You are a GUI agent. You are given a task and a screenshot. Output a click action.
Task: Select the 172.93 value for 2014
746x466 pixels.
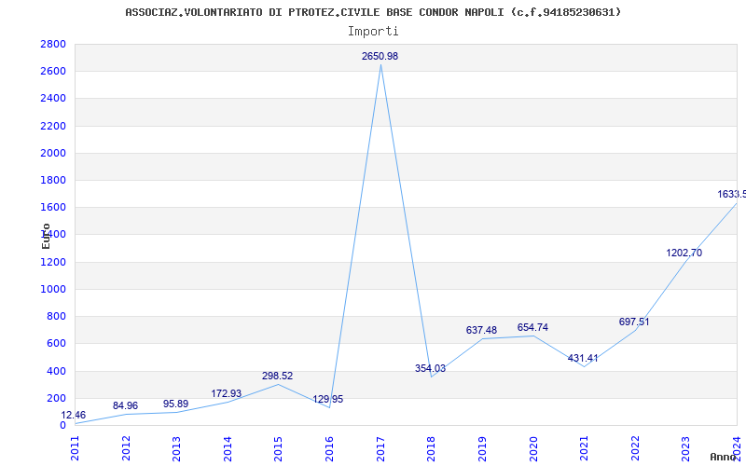(x=227, y=393)
